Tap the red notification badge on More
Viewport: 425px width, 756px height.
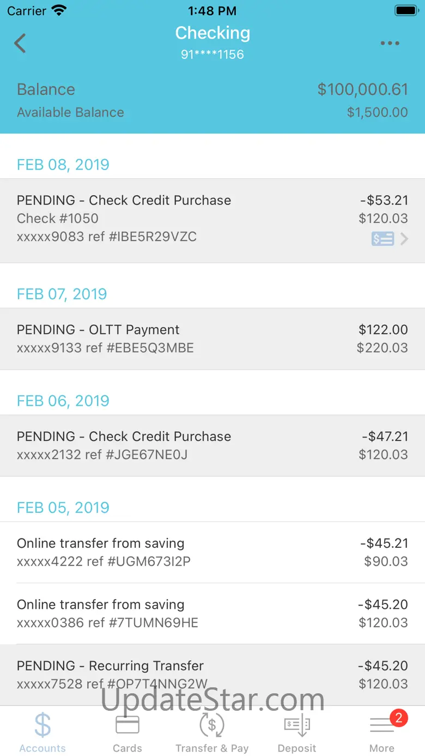click(398, 718)
